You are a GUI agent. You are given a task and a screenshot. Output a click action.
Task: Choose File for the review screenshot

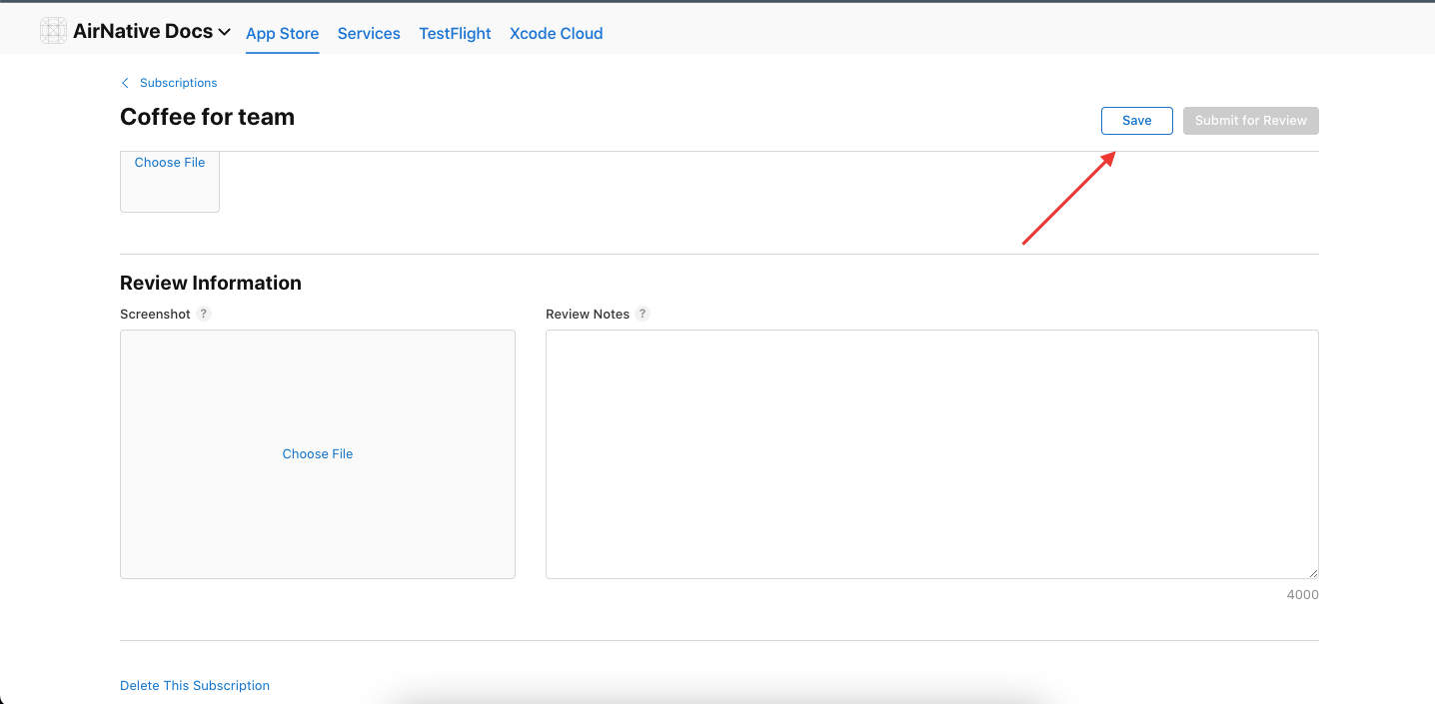point(318,454)
